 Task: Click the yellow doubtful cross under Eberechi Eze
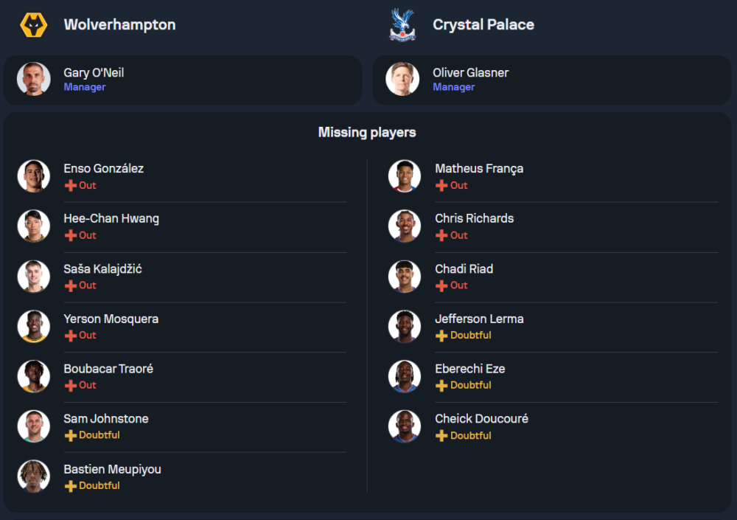pos(442,385)
